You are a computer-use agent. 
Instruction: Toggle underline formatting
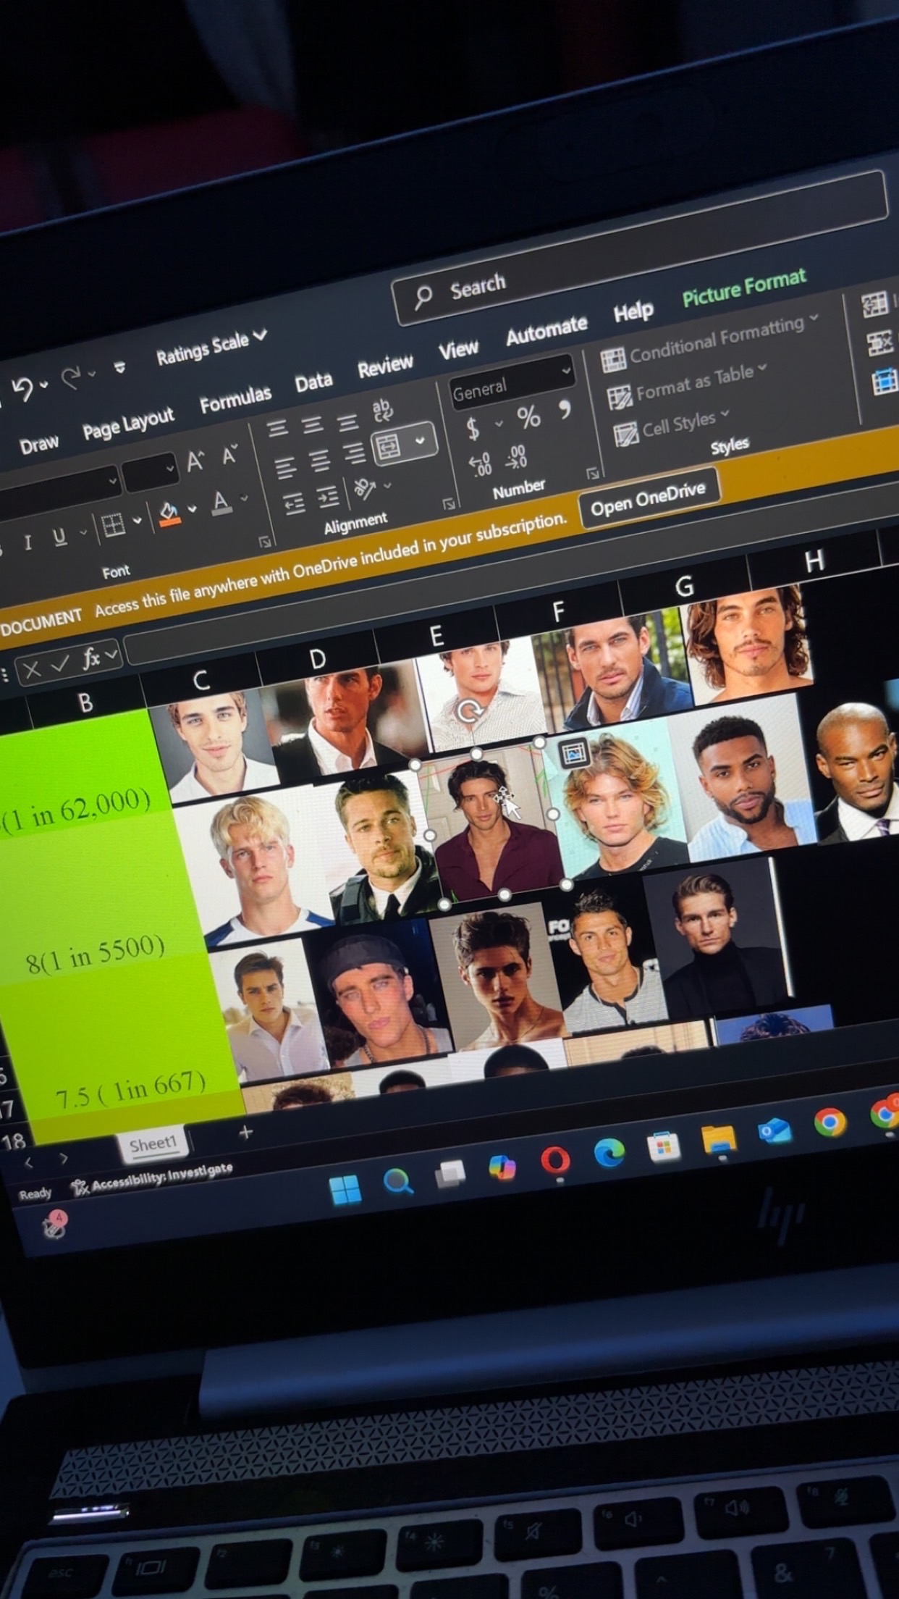[x=59, y=537]
